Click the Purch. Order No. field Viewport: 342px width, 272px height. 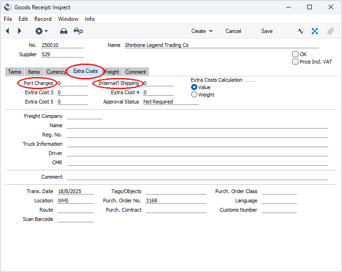(x=176, y=201)
